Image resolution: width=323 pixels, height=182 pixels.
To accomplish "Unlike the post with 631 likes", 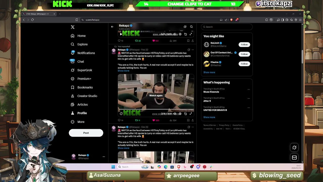I will (155, 41).
